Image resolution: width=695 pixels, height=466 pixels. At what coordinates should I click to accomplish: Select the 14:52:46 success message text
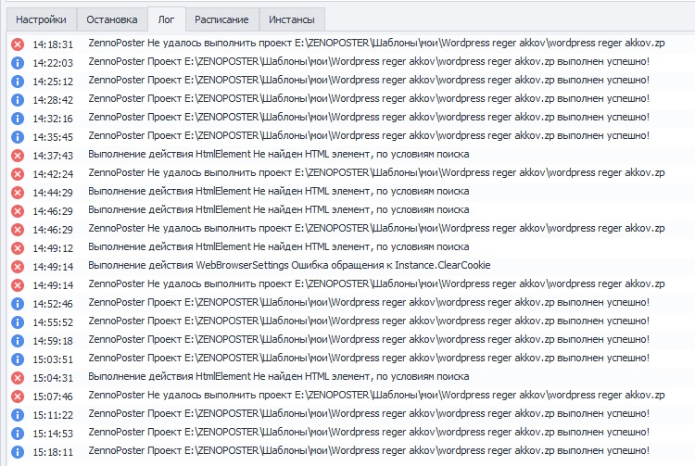point(369,303)
